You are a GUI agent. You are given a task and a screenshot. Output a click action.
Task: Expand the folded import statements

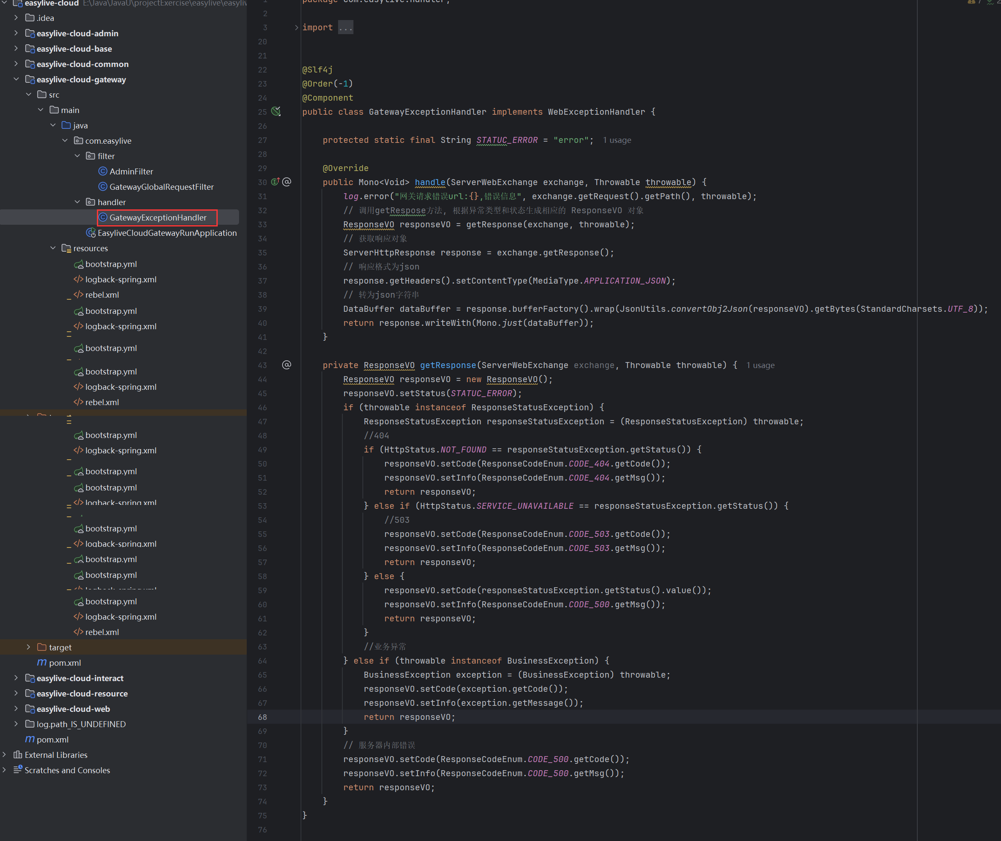(x=297, y=28)
